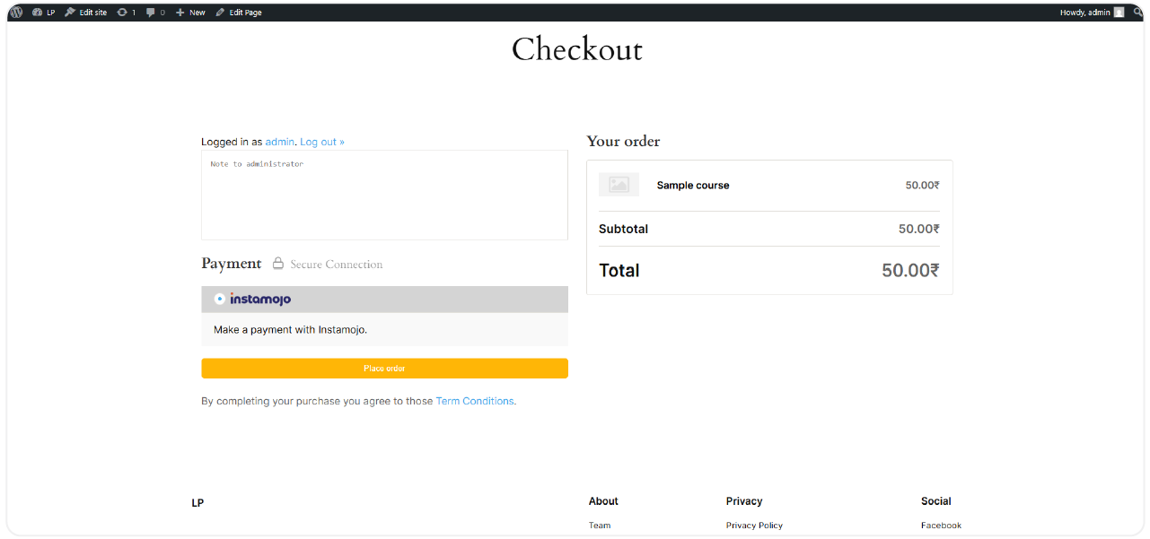Viewport: 1150px width, 539px height.
Task: Open the WordPress logo menu
Action: pos(16,13)
